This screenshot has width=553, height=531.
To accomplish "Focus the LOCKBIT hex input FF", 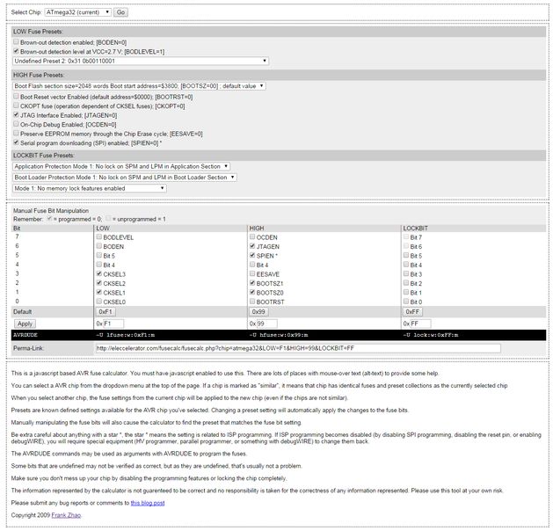I will coord(420,324).
